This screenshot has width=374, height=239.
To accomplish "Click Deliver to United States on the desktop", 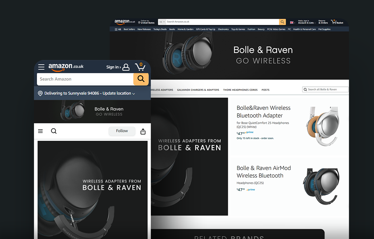I will [146, 22].
